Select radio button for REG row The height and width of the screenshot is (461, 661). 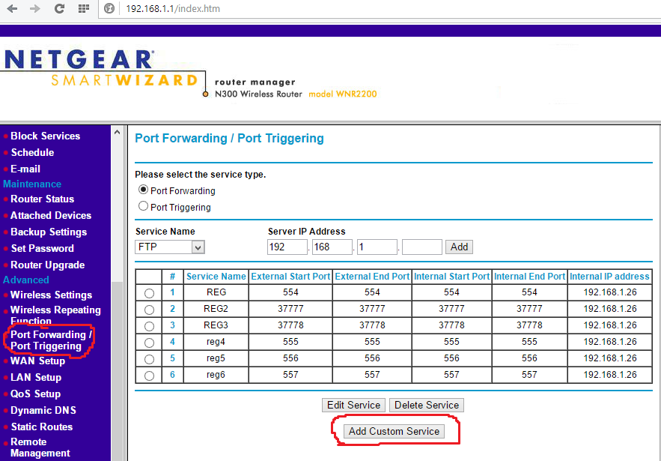click(x=149, y=293)
